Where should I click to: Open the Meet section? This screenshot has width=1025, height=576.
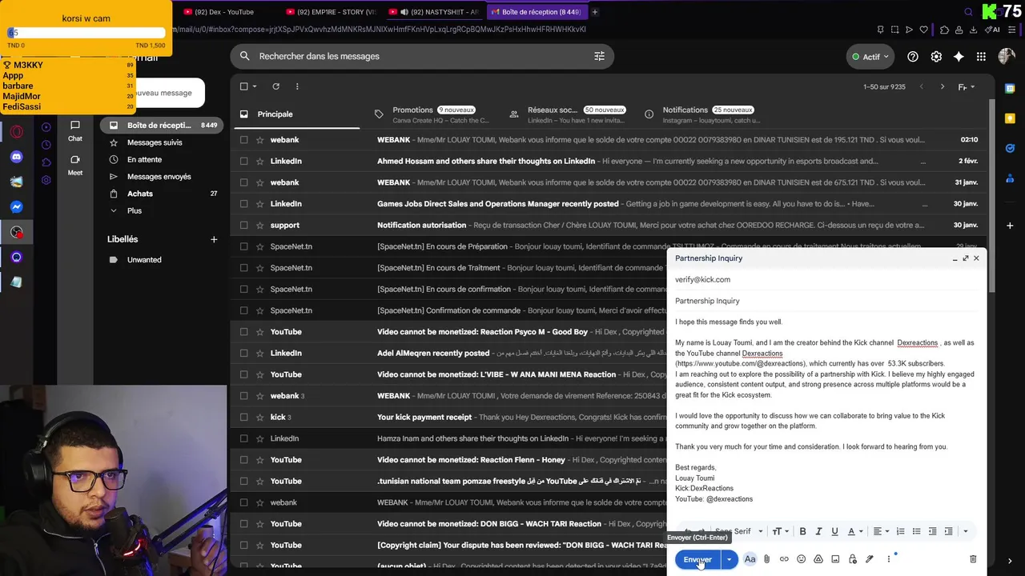click(74, 165)
